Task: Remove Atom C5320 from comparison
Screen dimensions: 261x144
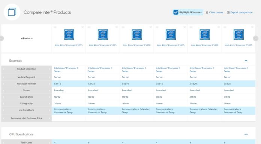Action: pyautogui.click(x=219, y=27)
